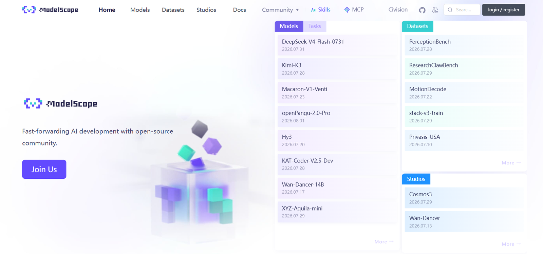The image size is (543, 254).
Task: Click the login / register button
Action: pyautogui.click(x=504, y=10)
